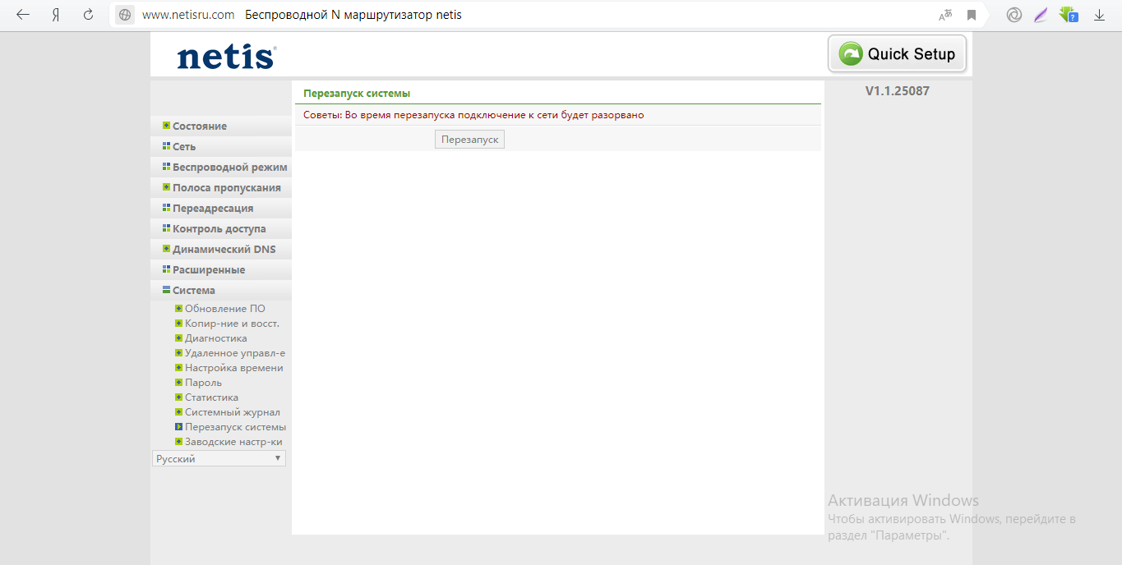
Task: Reload the page with refresh icon
Action: 89,15
